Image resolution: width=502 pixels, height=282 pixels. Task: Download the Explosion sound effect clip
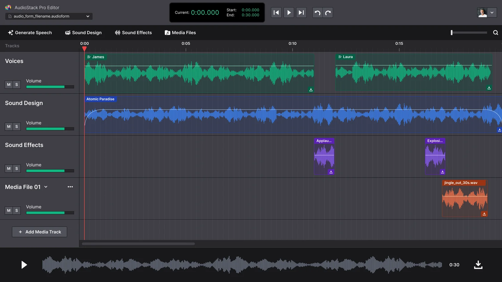click(x=442, y=172)
